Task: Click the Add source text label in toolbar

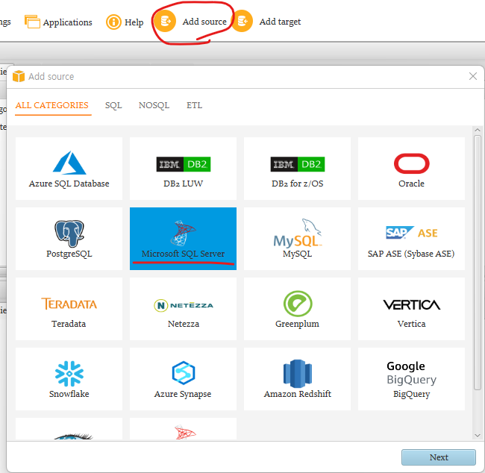Action: point(204,22)
